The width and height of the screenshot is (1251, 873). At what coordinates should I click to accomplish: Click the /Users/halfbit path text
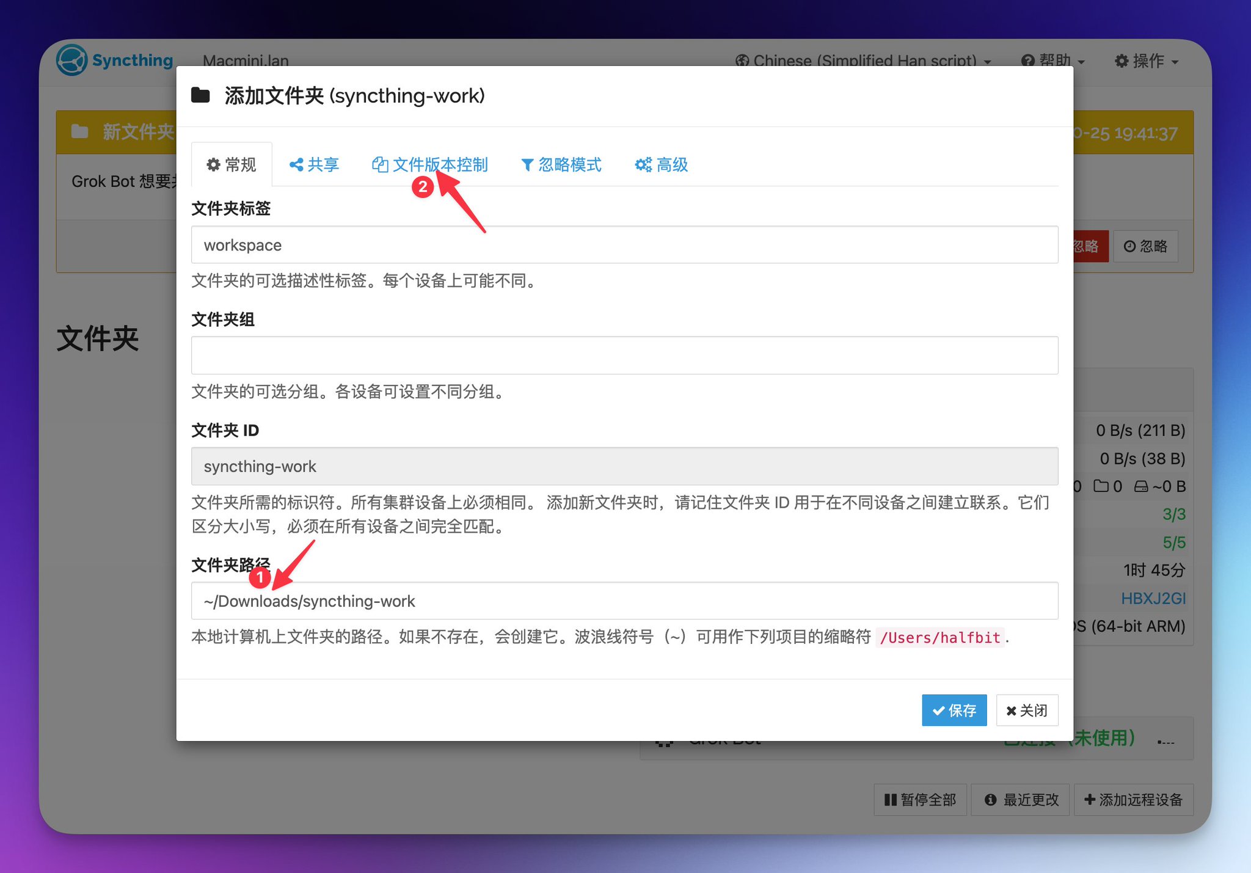pos(940,637)
